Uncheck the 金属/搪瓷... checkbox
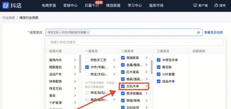 (123, 65)
